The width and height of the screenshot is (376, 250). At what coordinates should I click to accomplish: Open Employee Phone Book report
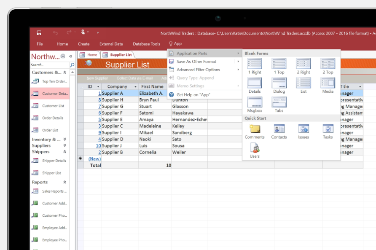tap(50, 240)
